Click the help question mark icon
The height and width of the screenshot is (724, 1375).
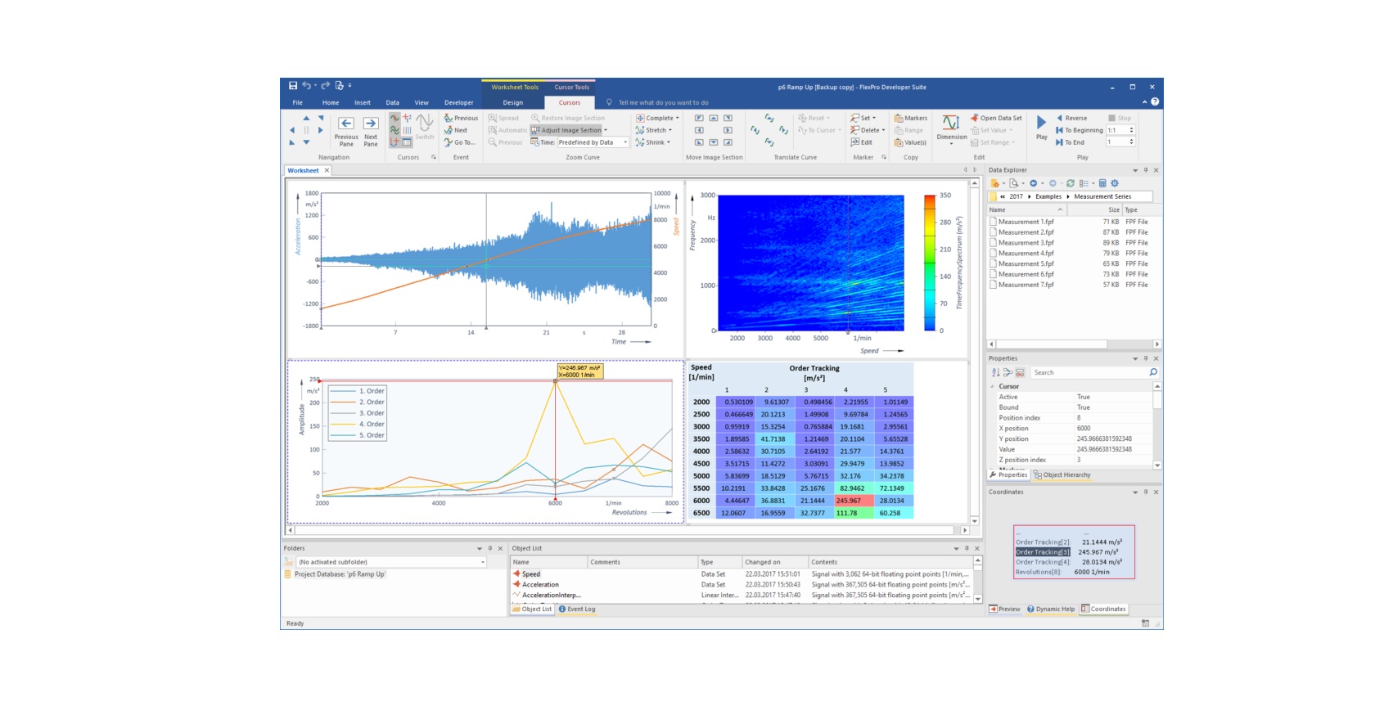(1155, 102)
